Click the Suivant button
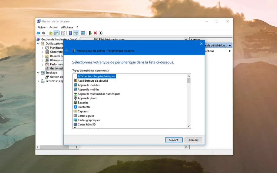This screenshot has height=173, width=277. click(x=174, y=140)
